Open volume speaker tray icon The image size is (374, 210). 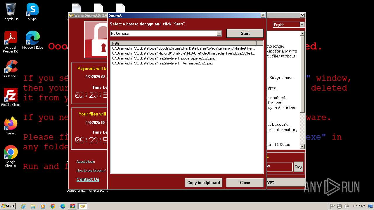(x=346, y=206)
